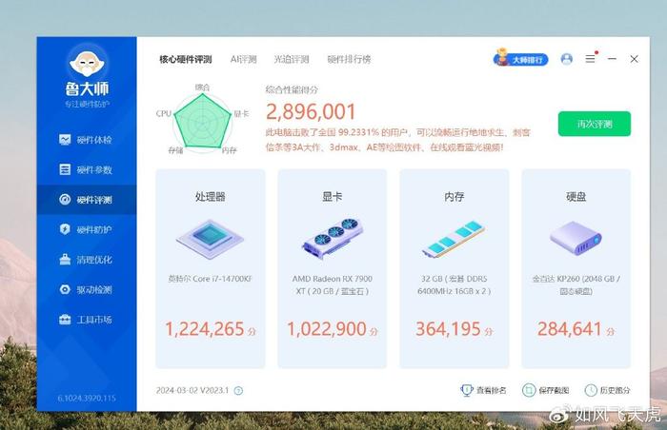Click the green 再次评测 button

point(595,124)
